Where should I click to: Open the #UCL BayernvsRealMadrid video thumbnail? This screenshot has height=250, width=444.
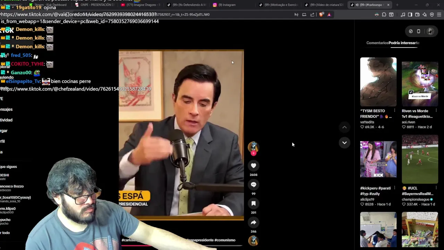point(420,159)
